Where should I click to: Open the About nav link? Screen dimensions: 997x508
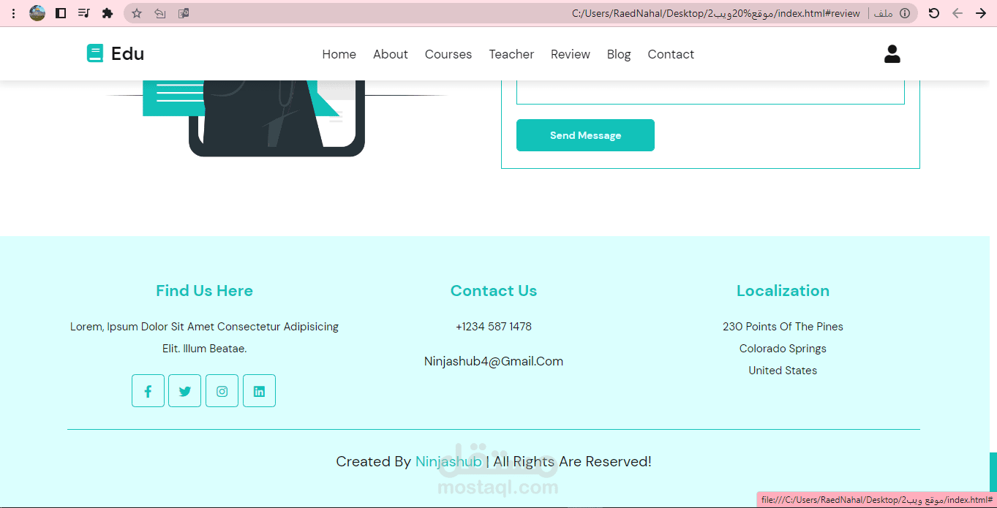tap(391, 54)
